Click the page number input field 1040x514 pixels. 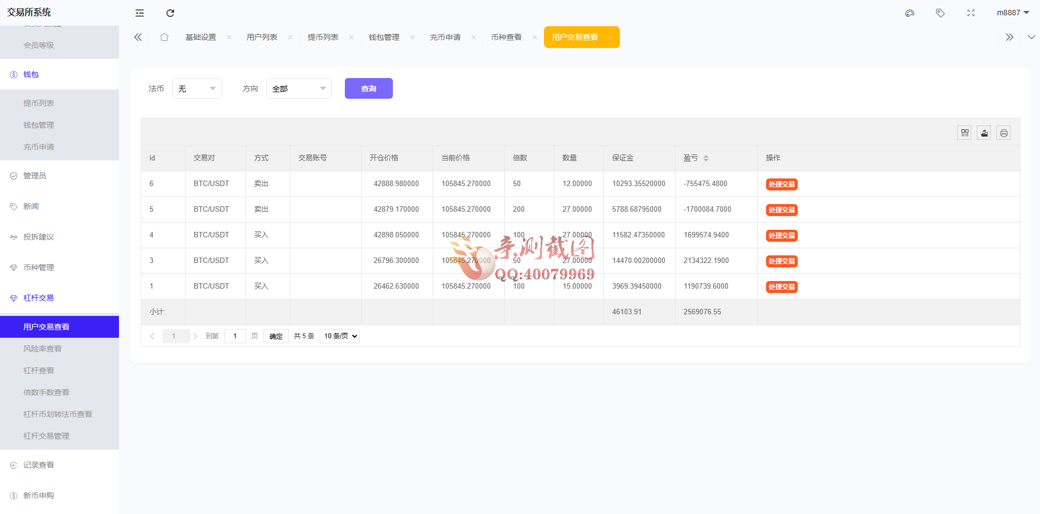pos(235,336)
